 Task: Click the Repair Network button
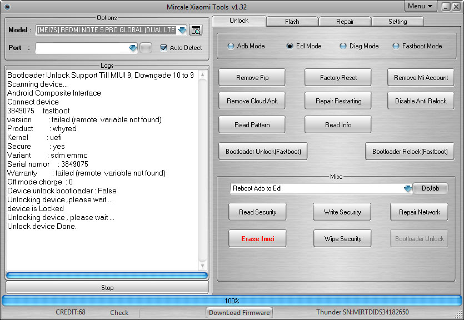click(x=420, y=212)
